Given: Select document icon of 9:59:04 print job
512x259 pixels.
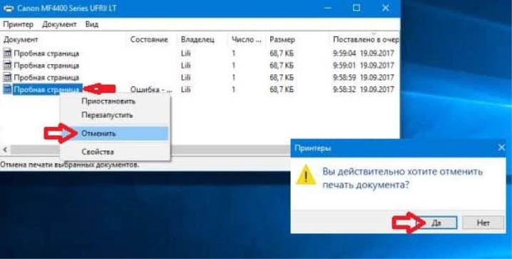Looking at the screenshot, I should [8, 54].
